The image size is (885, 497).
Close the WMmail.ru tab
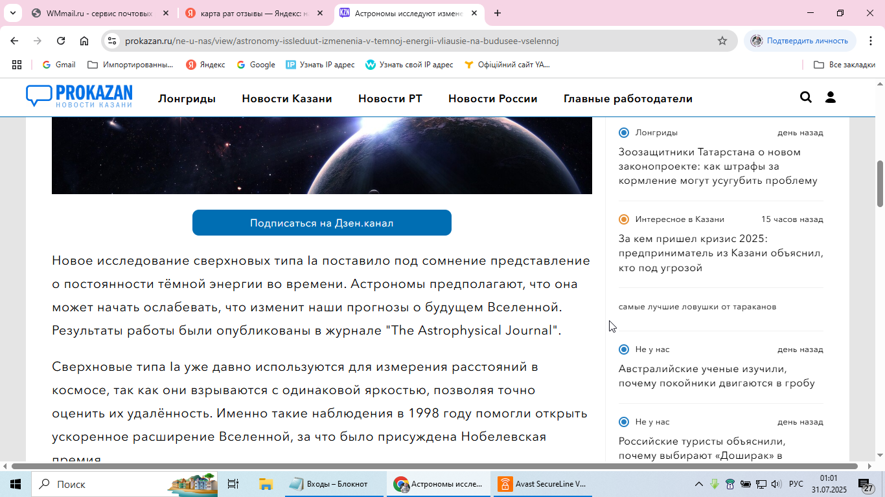click(x=166, y=13)
